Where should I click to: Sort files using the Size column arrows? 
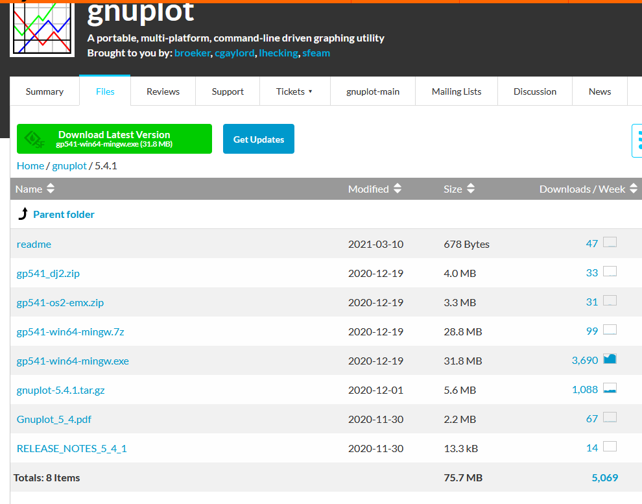[x=472, y=189]
